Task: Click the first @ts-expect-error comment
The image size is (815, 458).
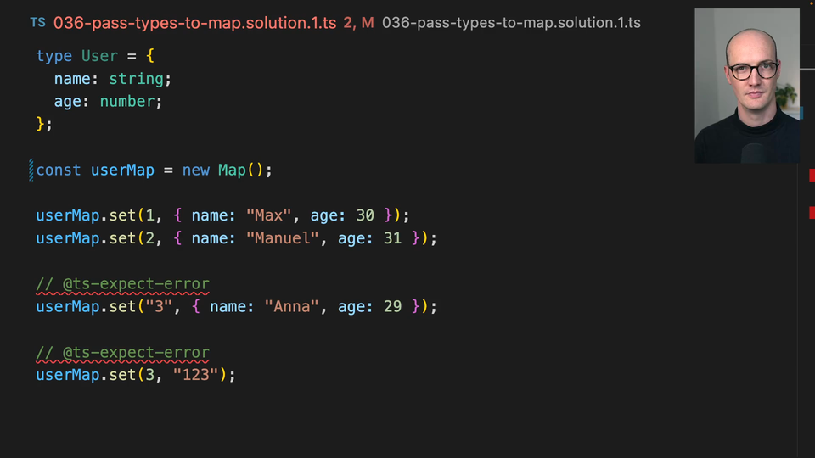Action: pyautogui.click(x=122, y=284)
